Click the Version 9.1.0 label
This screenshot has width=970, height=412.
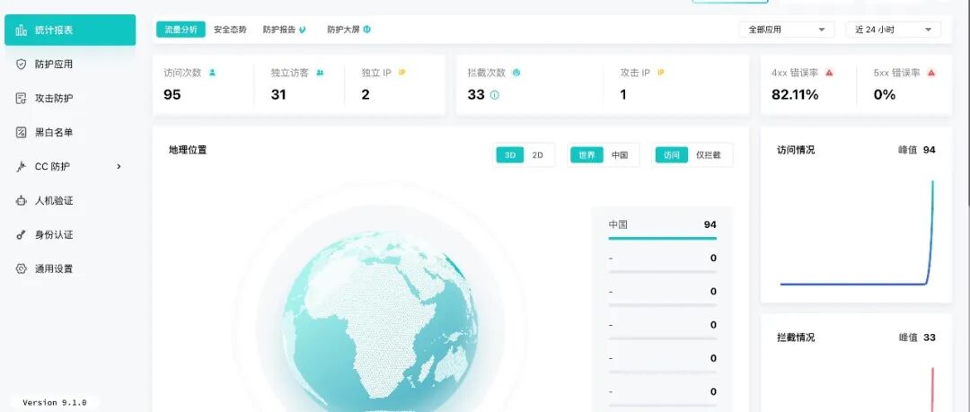pyautogui.click(x=55, y=402)
